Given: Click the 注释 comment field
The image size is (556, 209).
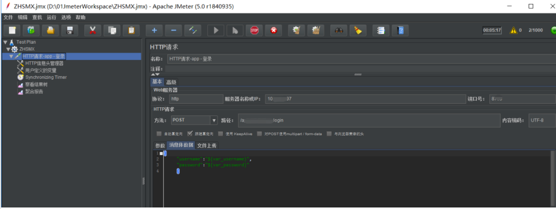Looking at the screenshot, I should tap(360, 69).
